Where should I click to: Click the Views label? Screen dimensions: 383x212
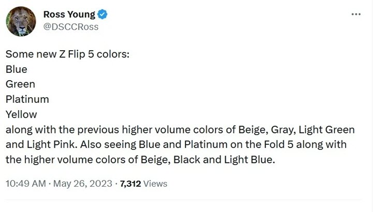pyautogui.click(x=155, y=184)
